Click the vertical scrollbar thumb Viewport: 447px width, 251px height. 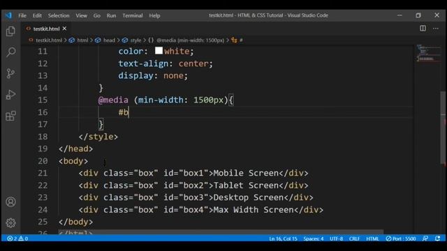tap(443, 128)
